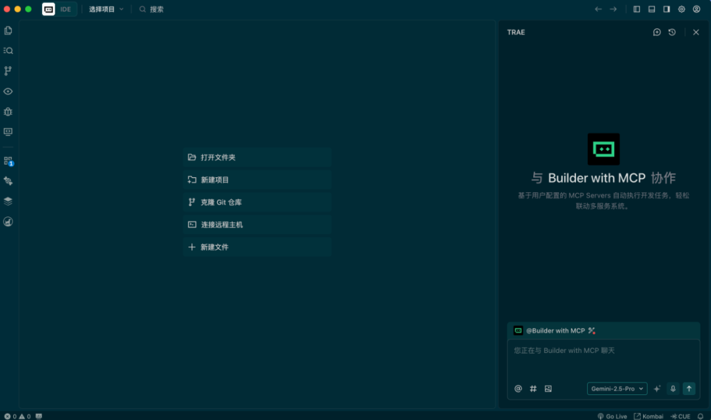Open the Run and Debug bug icon
This screenshot has height=420, width=711.
pyautogui.click(x=8, y=111)
